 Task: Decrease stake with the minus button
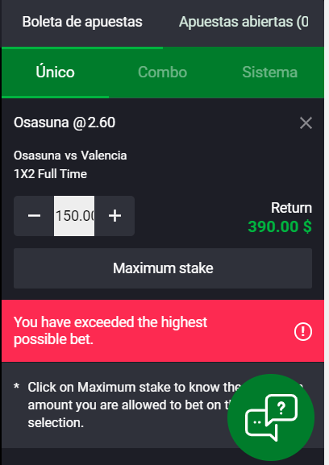(x=34, y=216)
